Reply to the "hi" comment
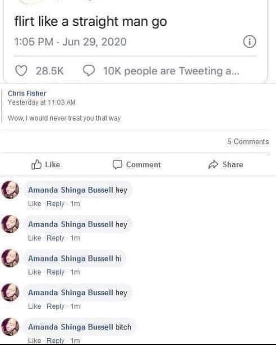The height and width of the screenshot is (345, 276). [55, 272]
